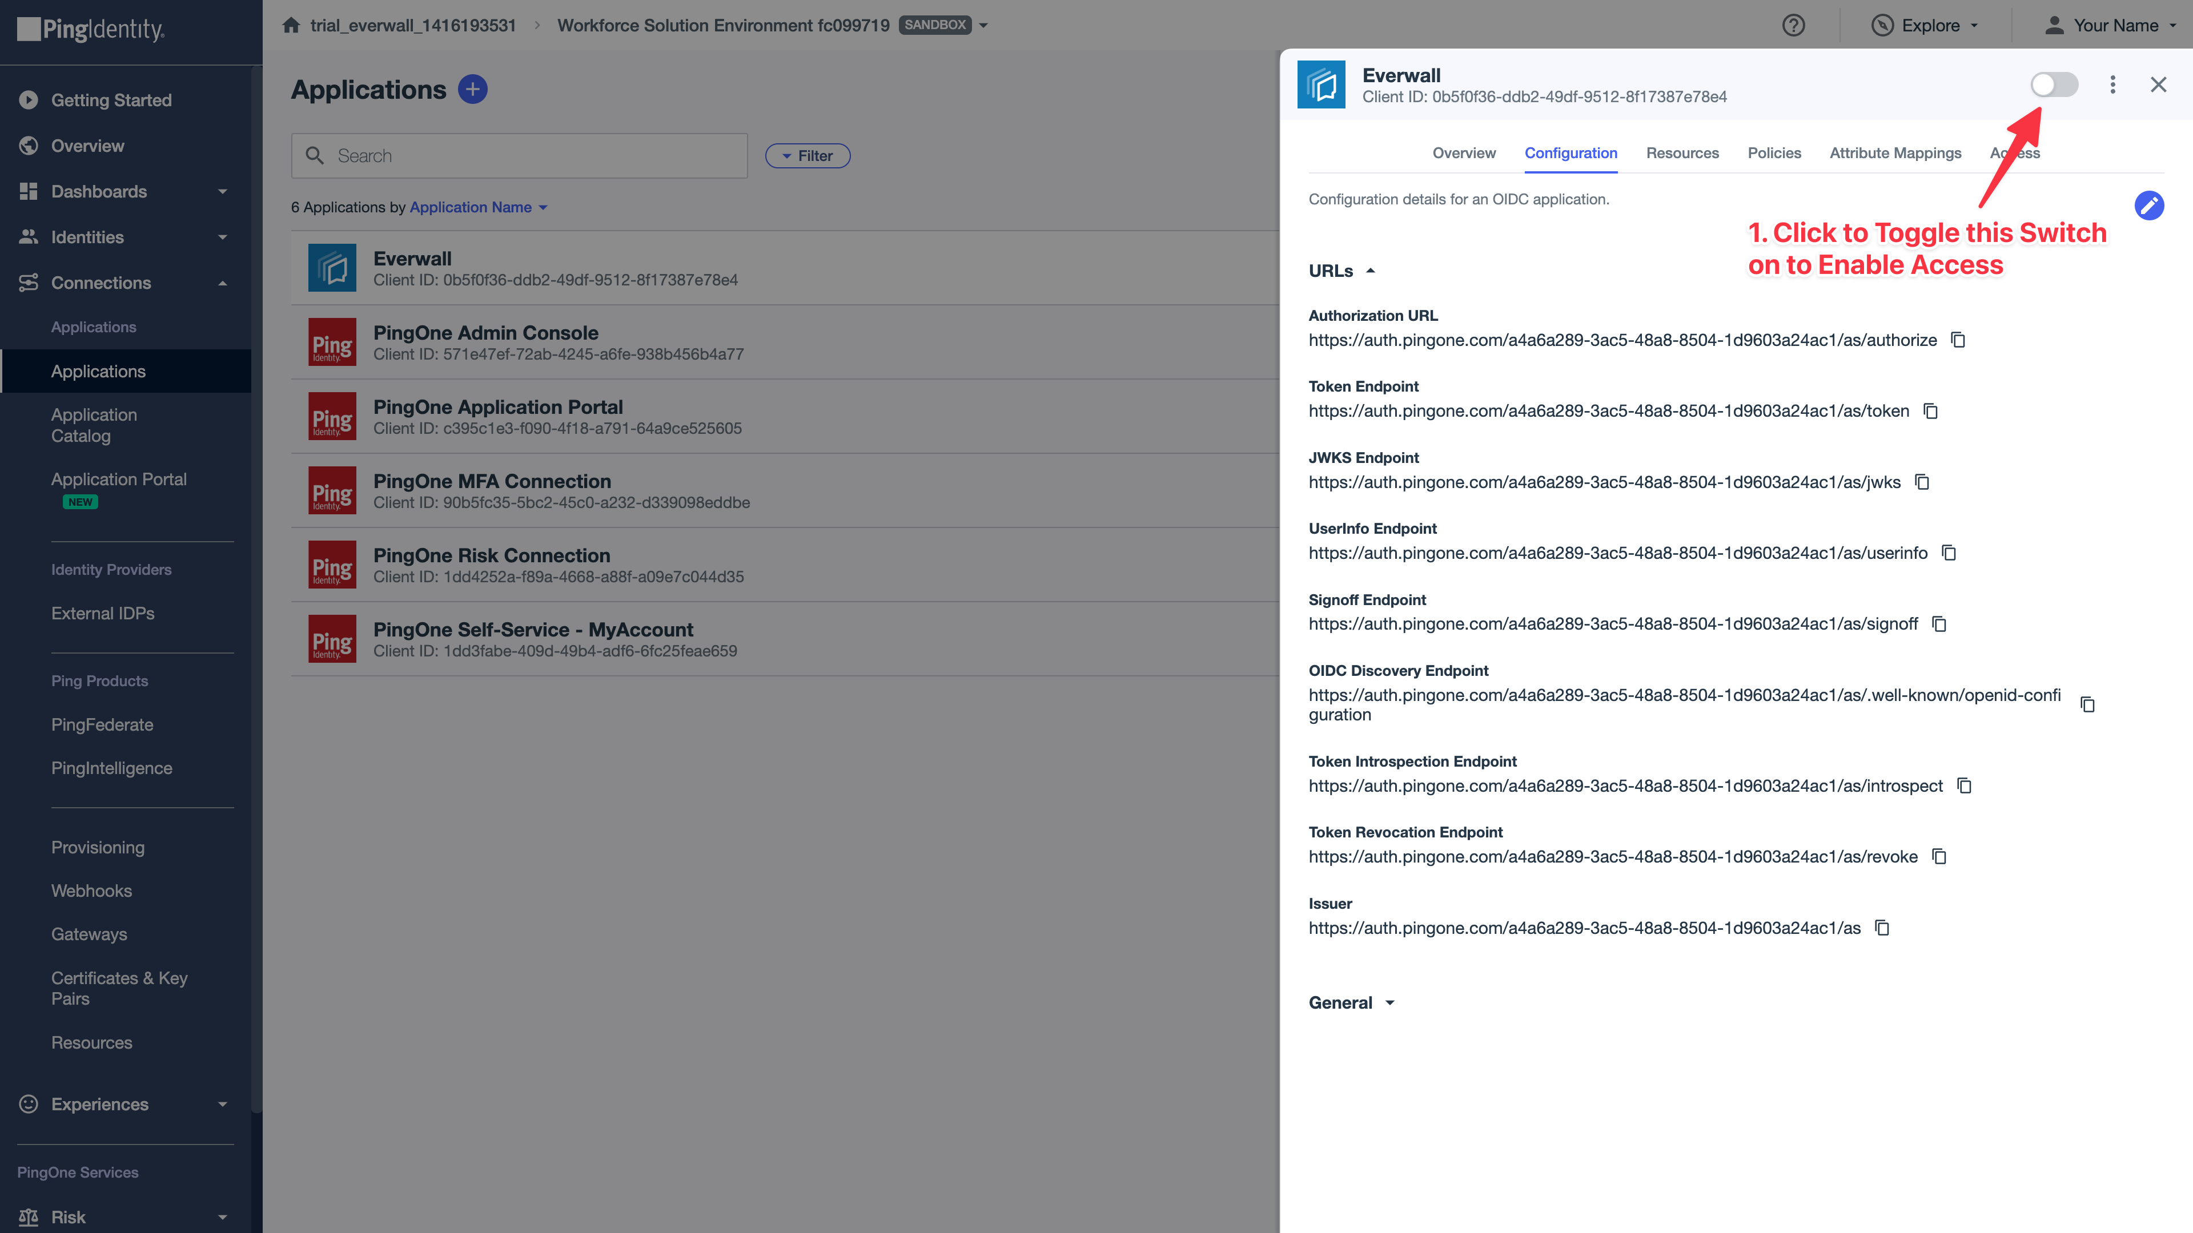Copy the Authorization URL
Image resolution: width=2193 pixels, height=1233 pixels.
[1958, 340]
